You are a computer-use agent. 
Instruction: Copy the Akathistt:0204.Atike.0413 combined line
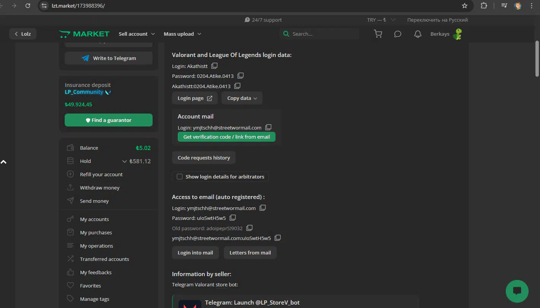pos(237,86)
